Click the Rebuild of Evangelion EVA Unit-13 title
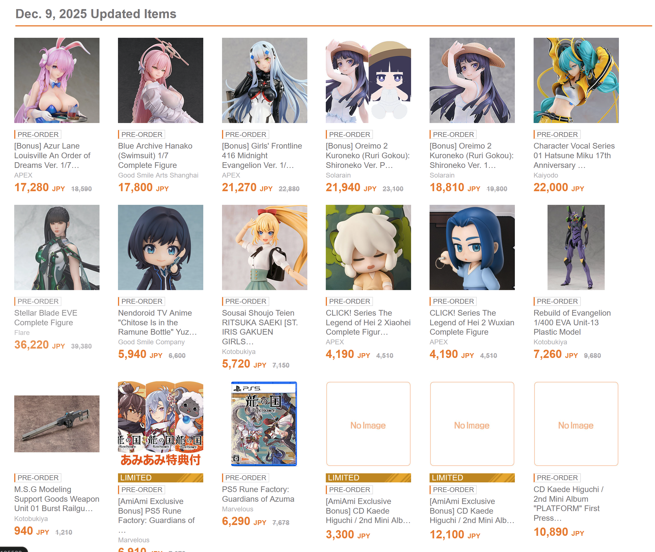The width and height of the screenshot is (655, 552). tap(572, 322)
